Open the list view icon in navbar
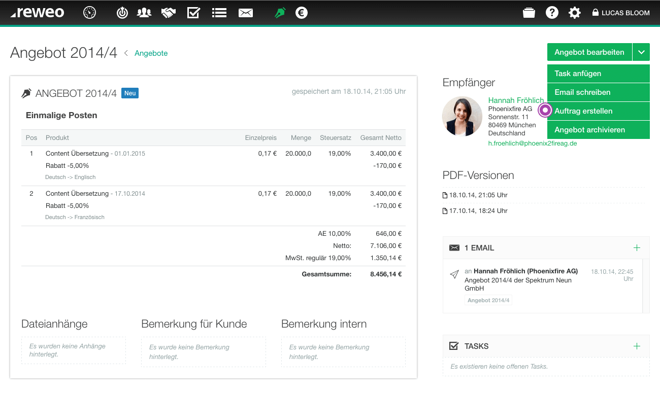The width and height of the screenshot is (660, 393). coord(219,13)
